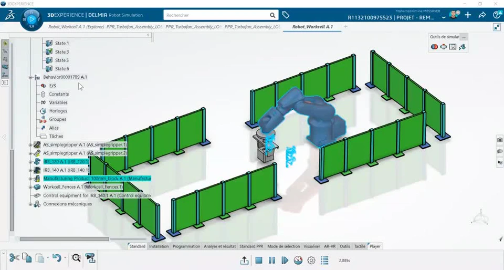Switch to the Visualiser tab
Viewport: 504px width, 270px height.
click(312, 246)
